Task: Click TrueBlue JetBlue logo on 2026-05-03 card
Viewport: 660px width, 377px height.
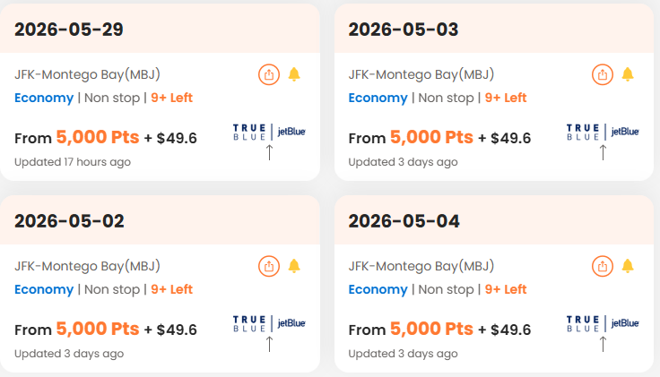Action: click(603, 132)
